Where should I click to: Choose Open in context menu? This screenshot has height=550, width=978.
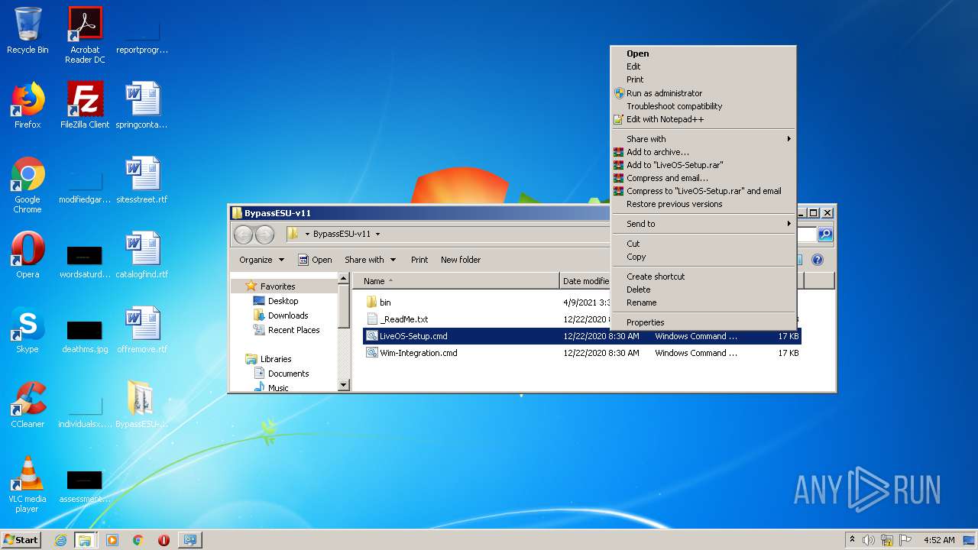703,53
